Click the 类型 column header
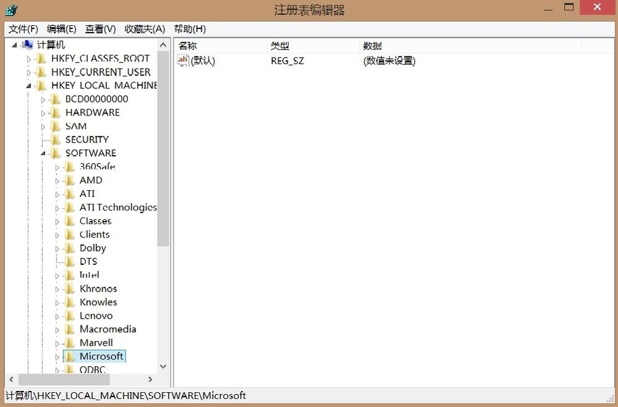This screenshot has width=618, height=407. pyautogui.click(x=279, y=44)
